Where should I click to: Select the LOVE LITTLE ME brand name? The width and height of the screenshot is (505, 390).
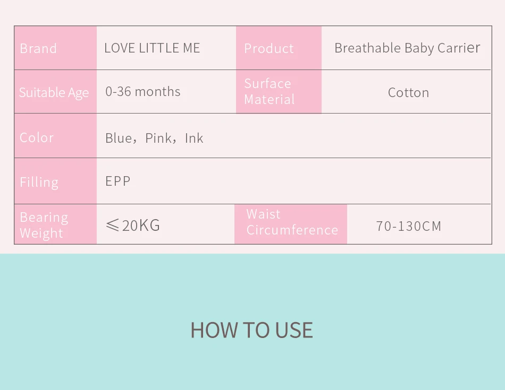pyautogui.click(x=152, y=48)
